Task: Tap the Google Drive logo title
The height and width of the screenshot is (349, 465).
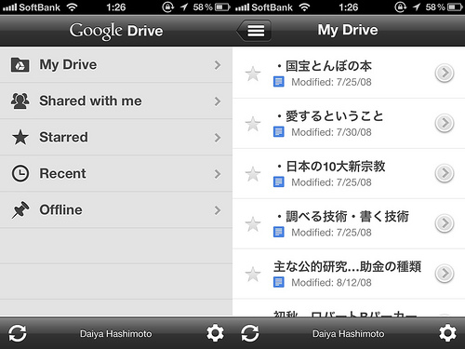Action: (x=116, y=31)
